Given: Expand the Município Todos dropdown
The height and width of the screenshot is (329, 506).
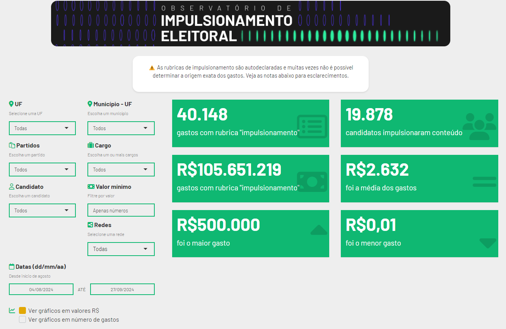Looking at the screenshot, I should point(121,128).
